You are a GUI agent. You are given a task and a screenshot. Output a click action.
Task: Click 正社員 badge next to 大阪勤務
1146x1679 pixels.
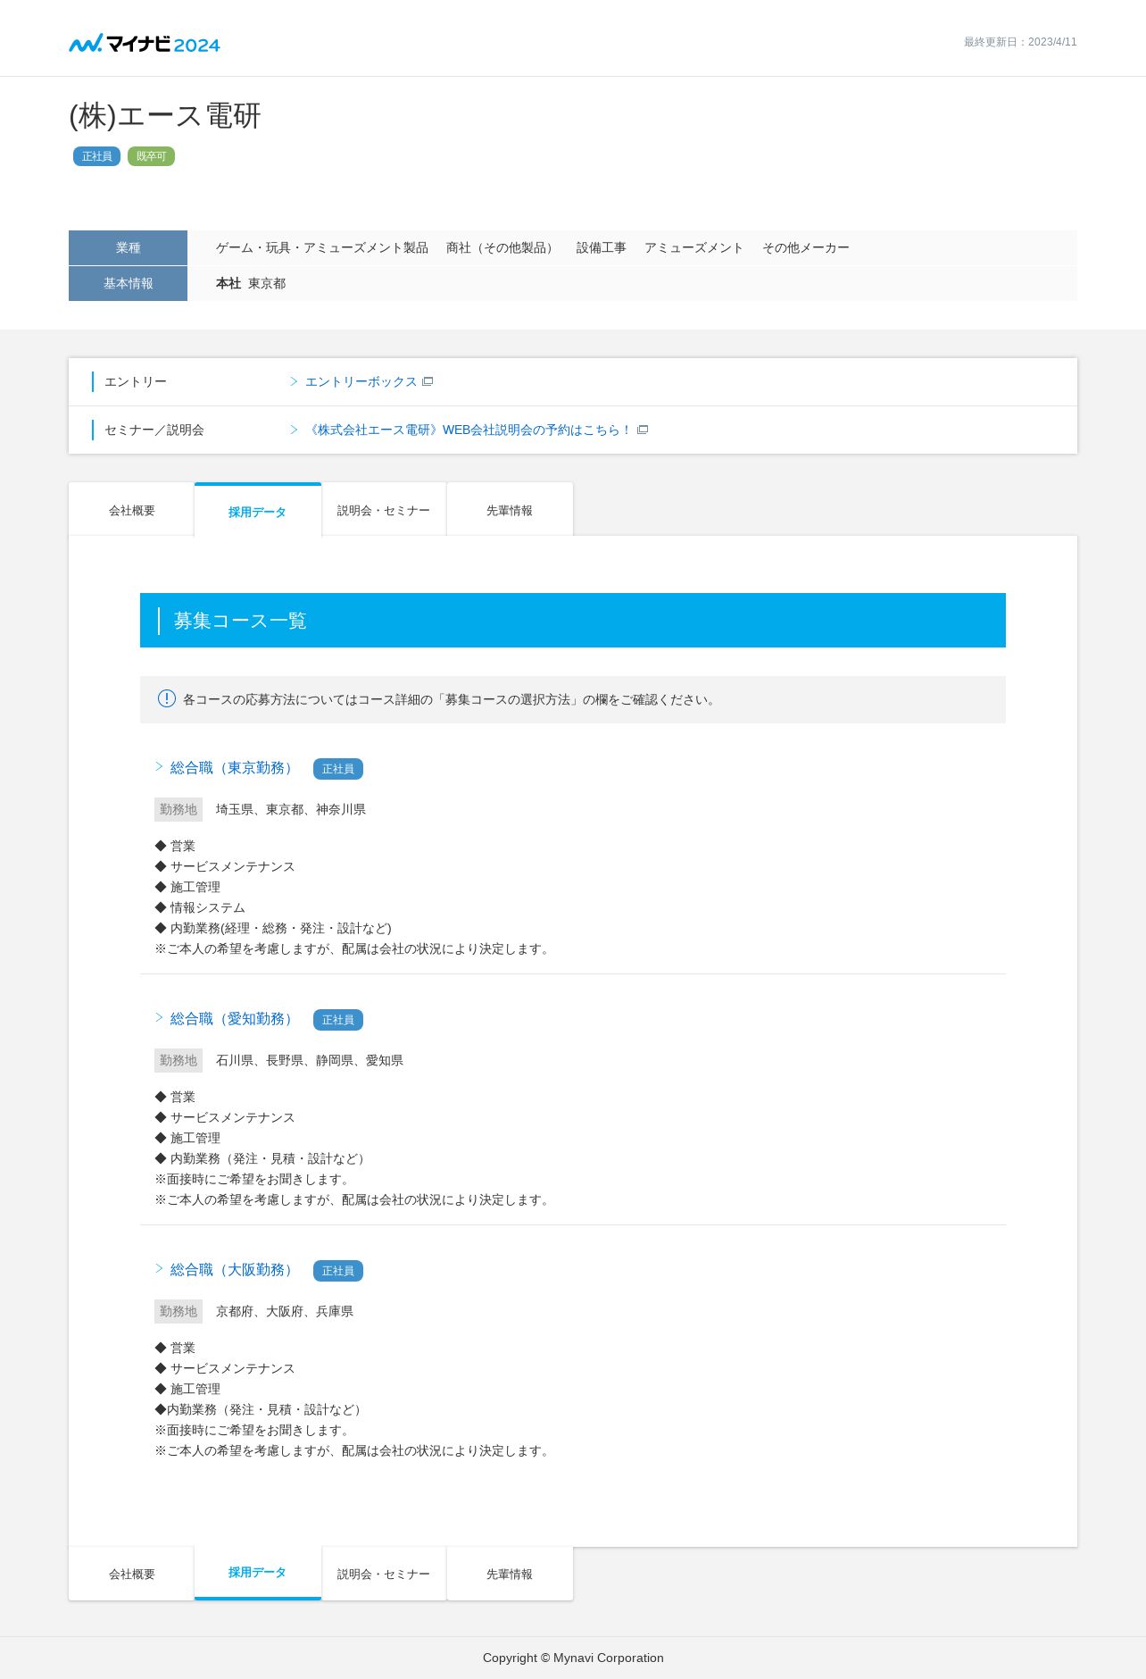[x=337, y=1271]
